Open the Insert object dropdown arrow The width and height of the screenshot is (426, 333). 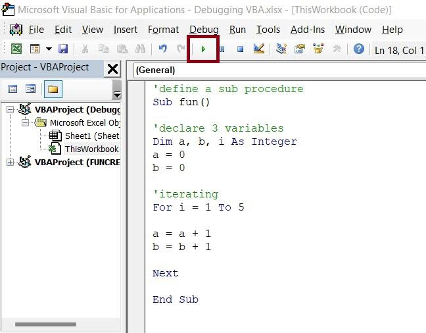pyautogui.click(x=49, y=49)
